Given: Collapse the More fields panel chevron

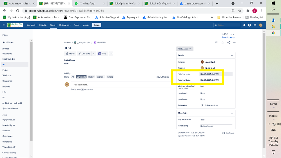Looking at the screenshot, I should pos(232,113).
